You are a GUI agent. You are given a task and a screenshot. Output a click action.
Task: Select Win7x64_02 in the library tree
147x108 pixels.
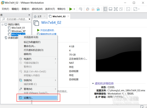pos(18,35)
